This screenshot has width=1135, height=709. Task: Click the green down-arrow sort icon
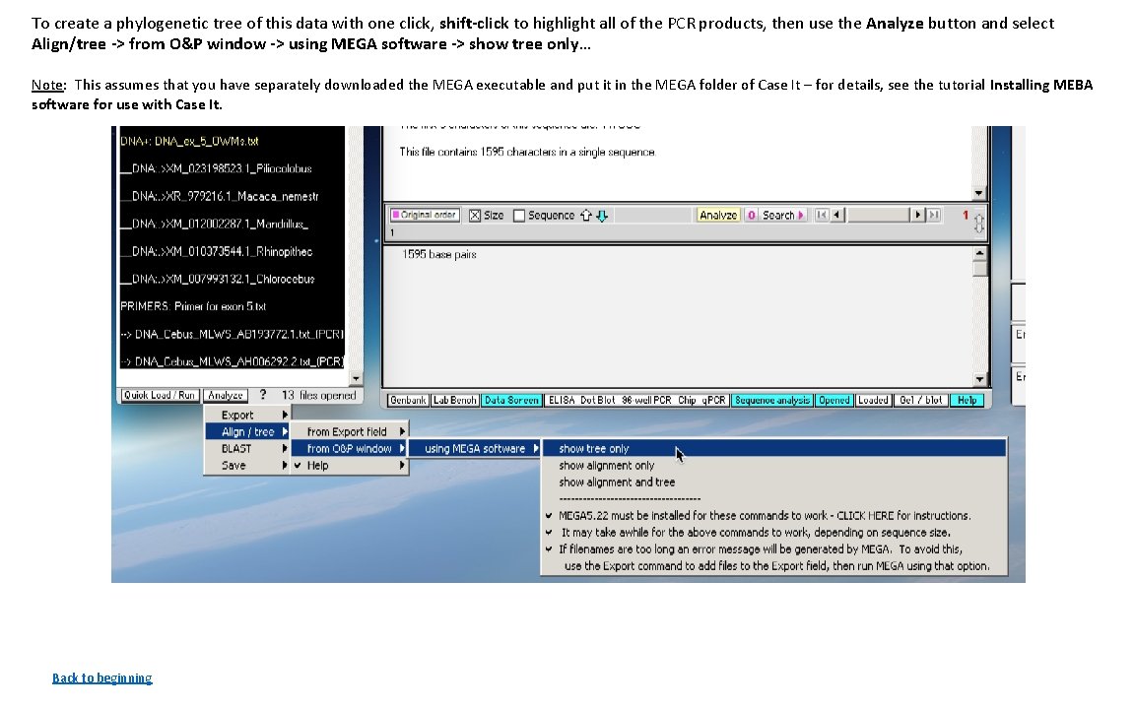[x=601, y=215]
